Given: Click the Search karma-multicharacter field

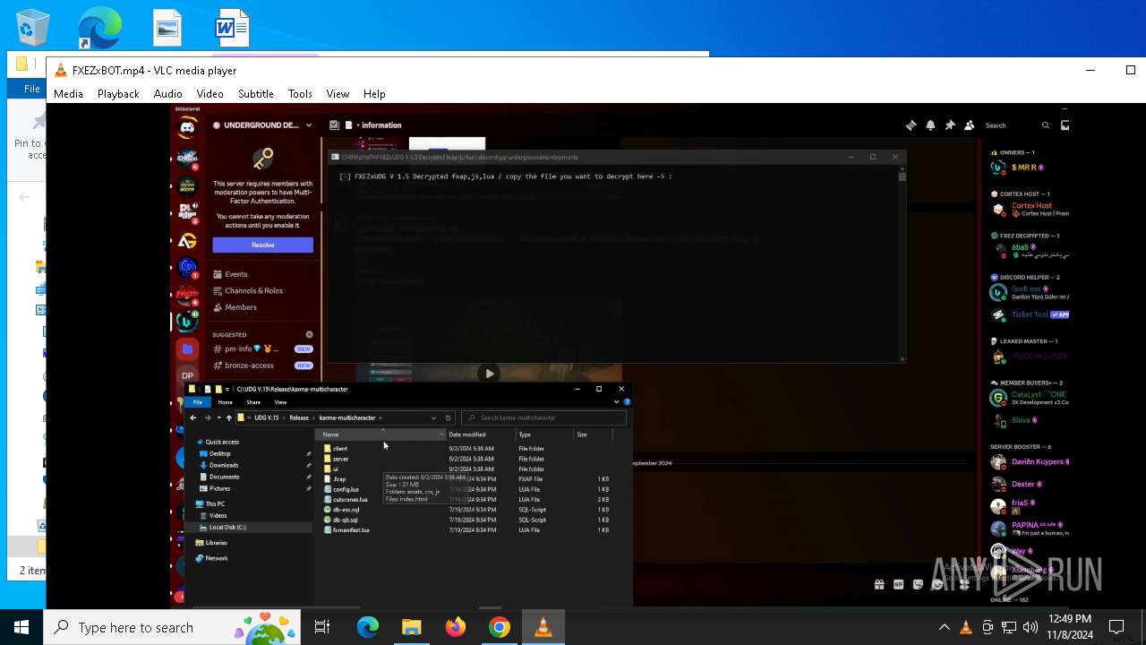Looking at the screenshot, I should click(543, 417).
